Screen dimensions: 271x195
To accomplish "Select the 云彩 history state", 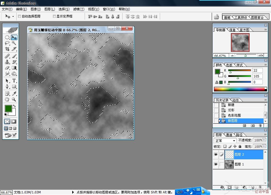I will 241,110.
